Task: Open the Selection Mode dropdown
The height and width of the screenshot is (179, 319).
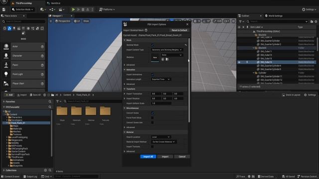Action: point(22,9)
